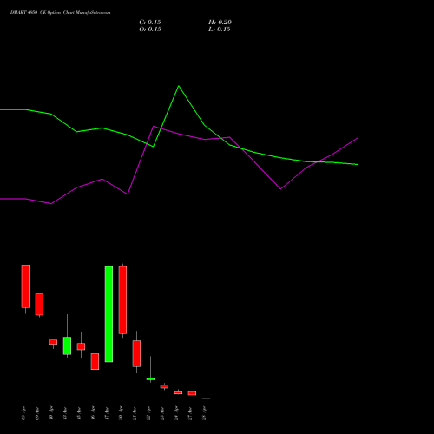Click the 27 Apr date label
This screenshot has height=434, width=434.
coord(190,413)
